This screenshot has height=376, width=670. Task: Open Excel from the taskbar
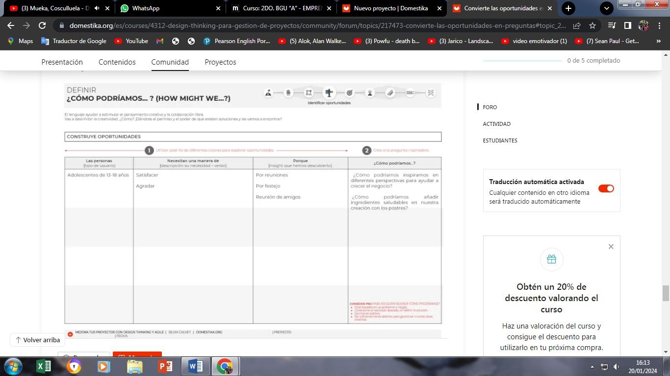44,366
